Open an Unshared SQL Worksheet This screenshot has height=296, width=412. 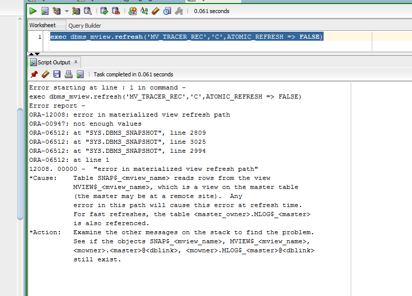(x=133, y=11)
